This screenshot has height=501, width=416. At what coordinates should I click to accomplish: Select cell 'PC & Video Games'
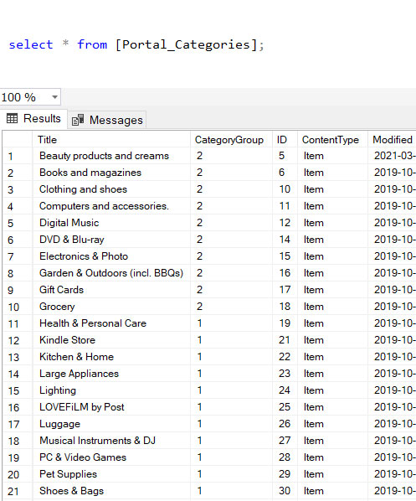pyautogui.click(x=111, y=457)
